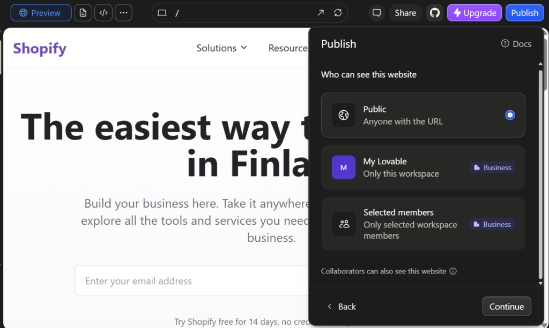Expand the Solutions dropdown menu
549x328 pixels.
click(221, 48)
